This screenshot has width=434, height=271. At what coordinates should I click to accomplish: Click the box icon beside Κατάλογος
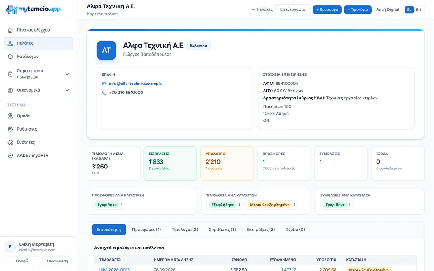pos(10,56)
